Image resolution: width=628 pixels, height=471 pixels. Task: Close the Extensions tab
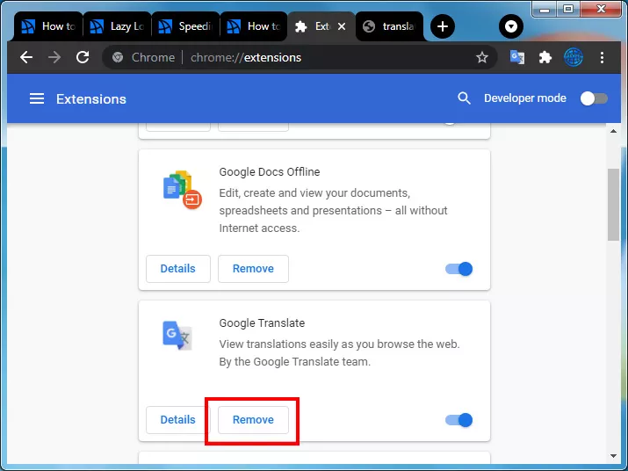pyautogui.click(x=342, y=26)
